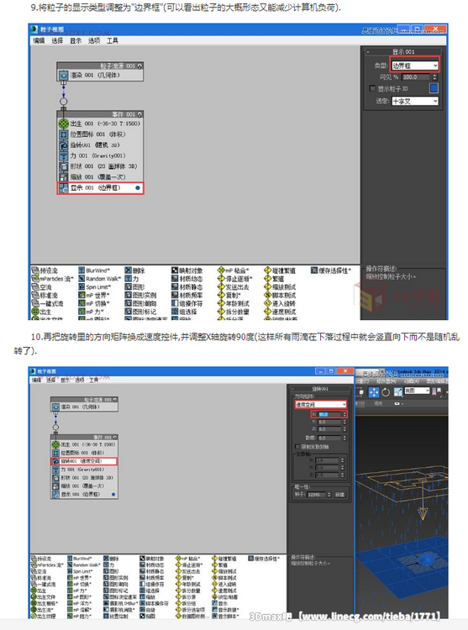The width and height of the screenshot is (468, 630).
Task: Pick the 碰撞繁殖 test icon, upper window
Action: pos(267,270)
